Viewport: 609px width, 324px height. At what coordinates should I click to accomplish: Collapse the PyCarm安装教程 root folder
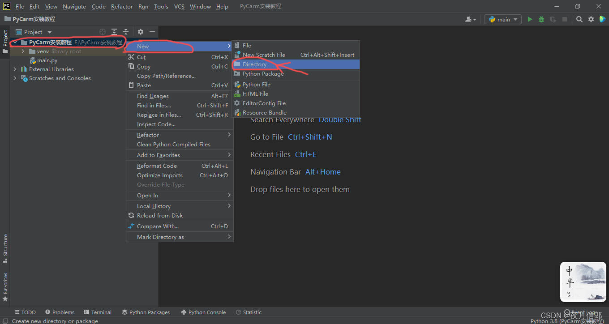[15, 42]
